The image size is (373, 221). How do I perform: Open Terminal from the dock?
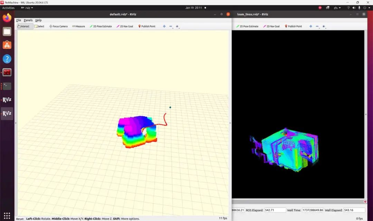click(7, 86)
